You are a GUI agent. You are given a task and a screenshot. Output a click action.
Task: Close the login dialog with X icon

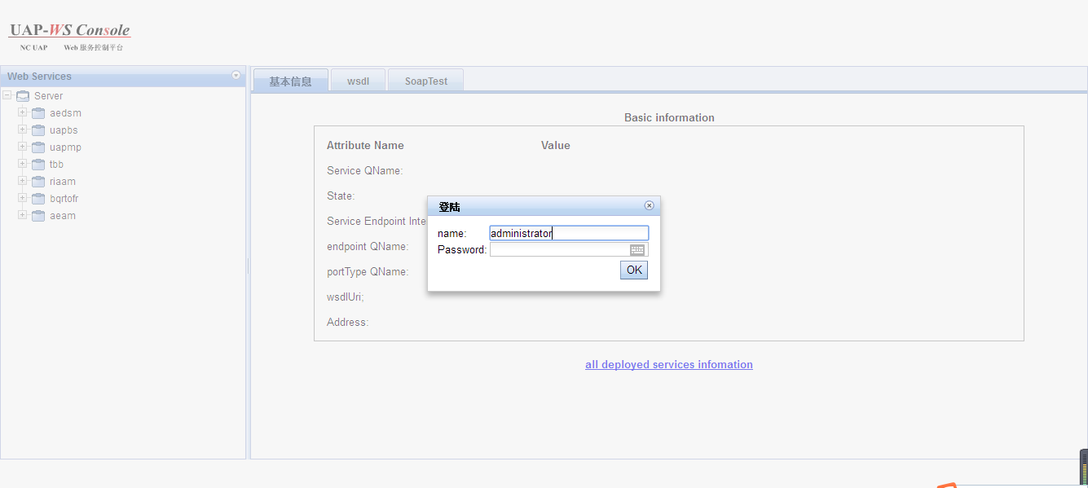[649, 205]
